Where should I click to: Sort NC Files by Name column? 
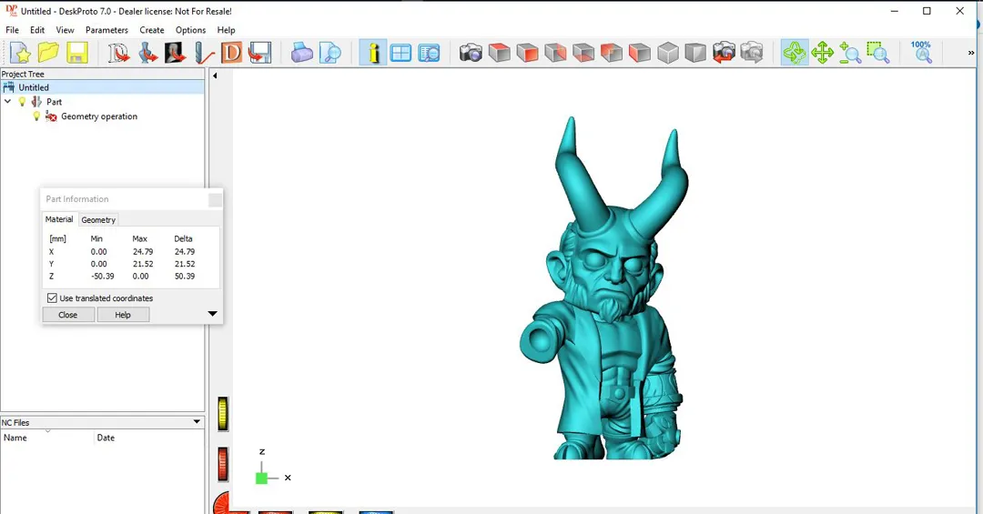point(47,438)
